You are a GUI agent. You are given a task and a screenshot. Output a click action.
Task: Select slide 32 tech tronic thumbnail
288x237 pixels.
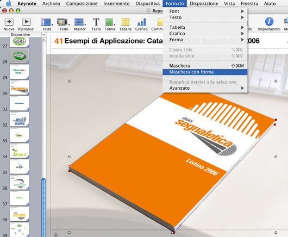click(19, 119)
